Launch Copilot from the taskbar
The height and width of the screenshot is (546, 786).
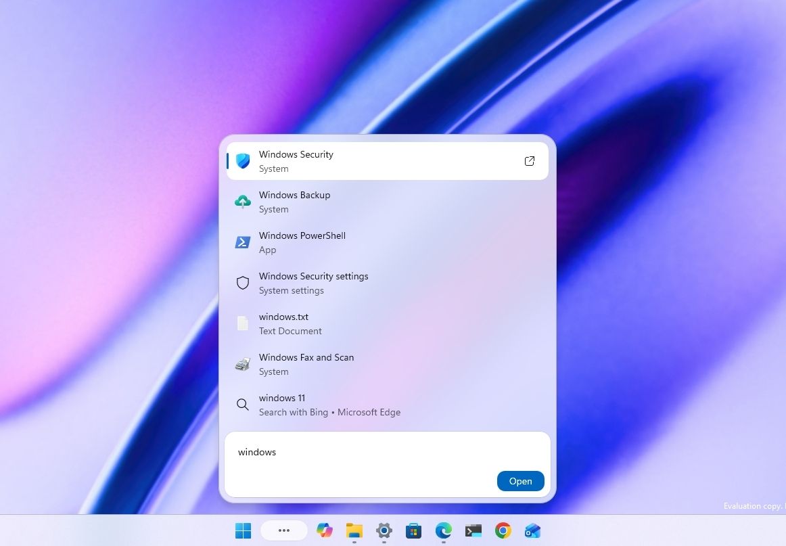(x=324, y=530)
